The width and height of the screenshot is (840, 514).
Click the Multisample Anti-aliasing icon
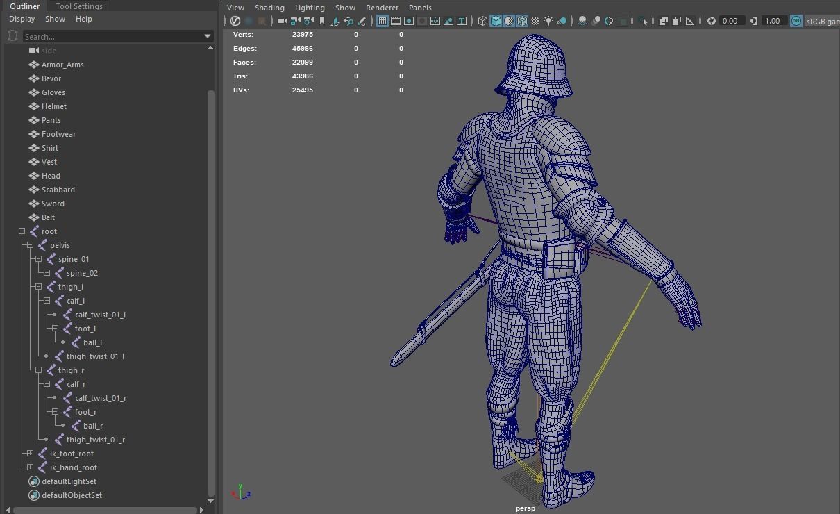[608, 21]
